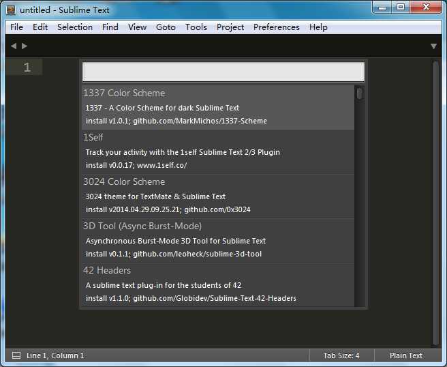Toggle side bar icon in status bar
Image resolution: width=447 pixels, height=367 pixels.
16,355
